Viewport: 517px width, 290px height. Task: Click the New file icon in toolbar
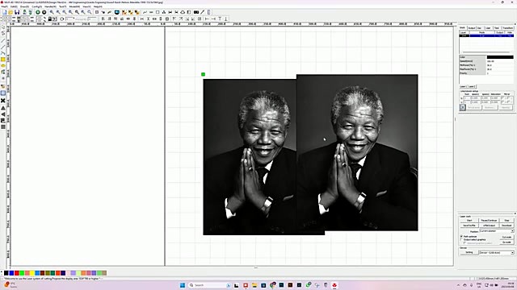5,12
